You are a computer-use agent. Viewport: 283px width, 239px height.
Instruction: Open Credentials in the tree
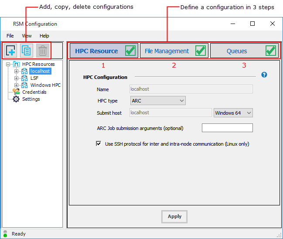pos(34,92)
